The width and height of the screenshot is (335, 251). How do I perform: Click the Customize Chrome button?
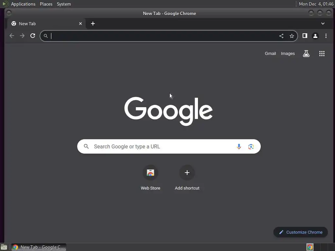[x=301, y=232]
